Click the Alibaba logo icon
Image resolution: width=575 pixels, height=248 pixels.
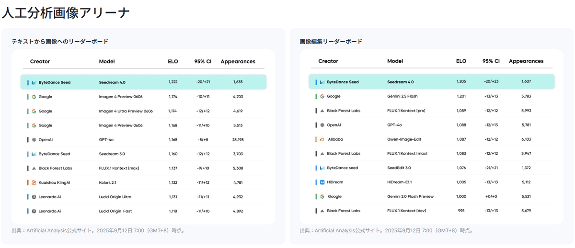pyautogui.click(x=322, y=139)
